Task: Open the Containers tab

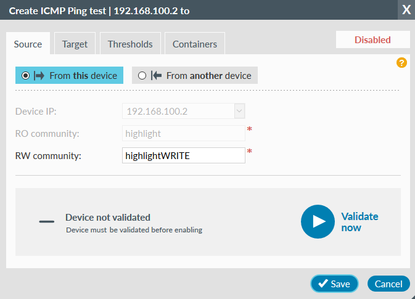Action: pos(195,44)
